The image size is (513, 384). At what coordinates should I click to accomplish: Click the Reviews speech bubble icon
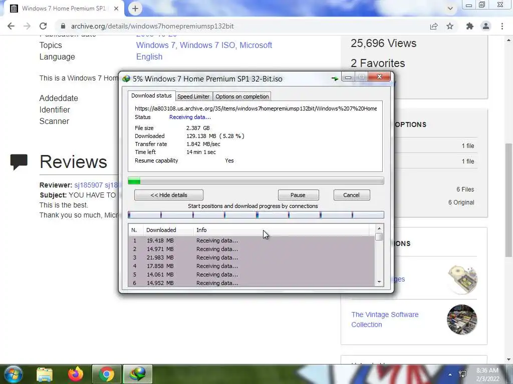pyautogui.click(x=19, y=162)
